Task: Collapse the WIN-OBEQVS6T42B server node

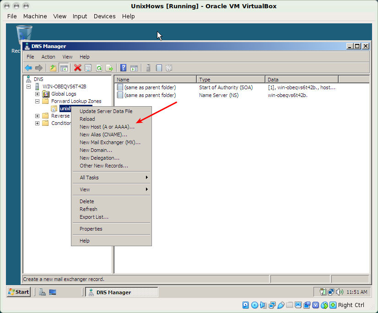Action: coord(29,86)
